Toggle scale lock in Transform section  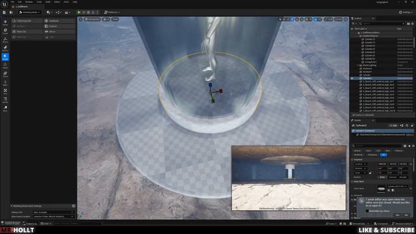point(370,173)
